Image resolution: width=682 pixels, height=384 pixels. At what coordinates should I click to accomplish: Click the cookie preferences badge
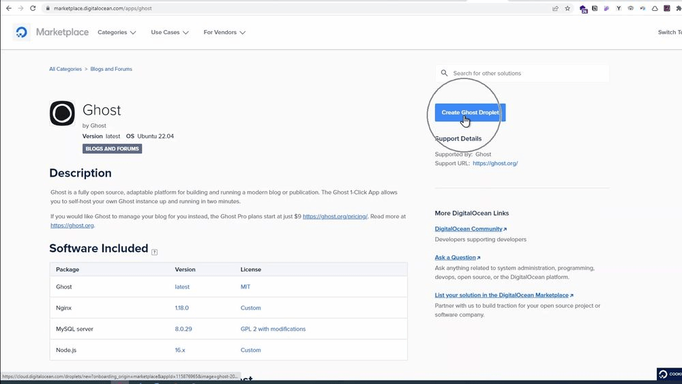[x=670, y=374]
